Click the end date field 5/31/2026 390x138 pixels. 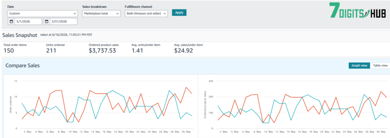(x=64, y=22)
